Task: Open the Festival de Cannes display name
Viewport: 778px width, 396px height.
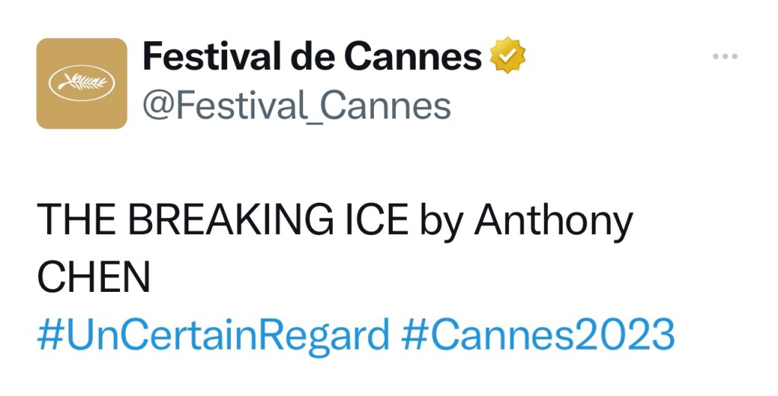Action: pyautogui.click(x=312, y=57)
